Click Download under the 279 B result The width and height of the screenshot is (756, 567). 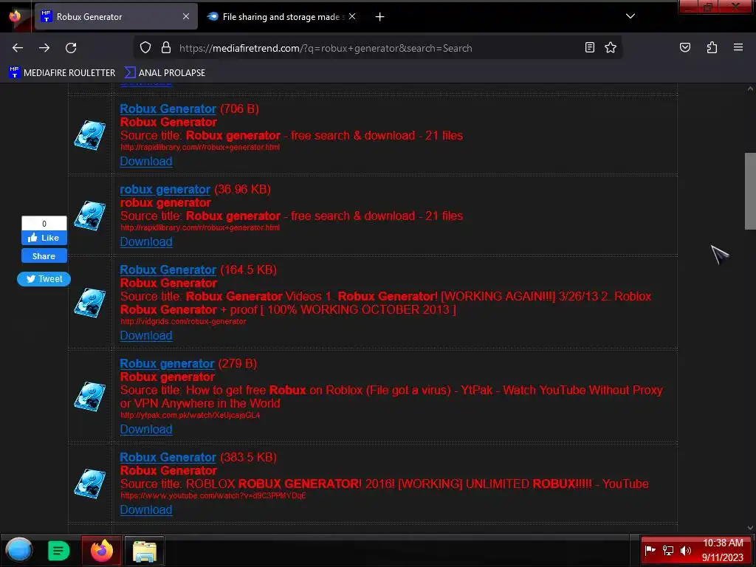(146, 429)
